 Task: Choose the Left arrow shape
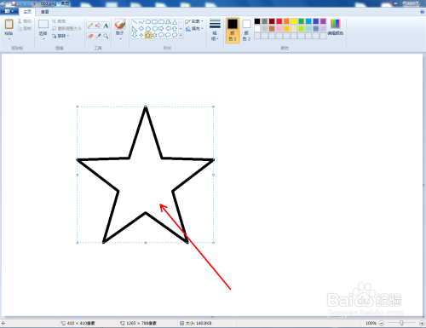(168, 29)
